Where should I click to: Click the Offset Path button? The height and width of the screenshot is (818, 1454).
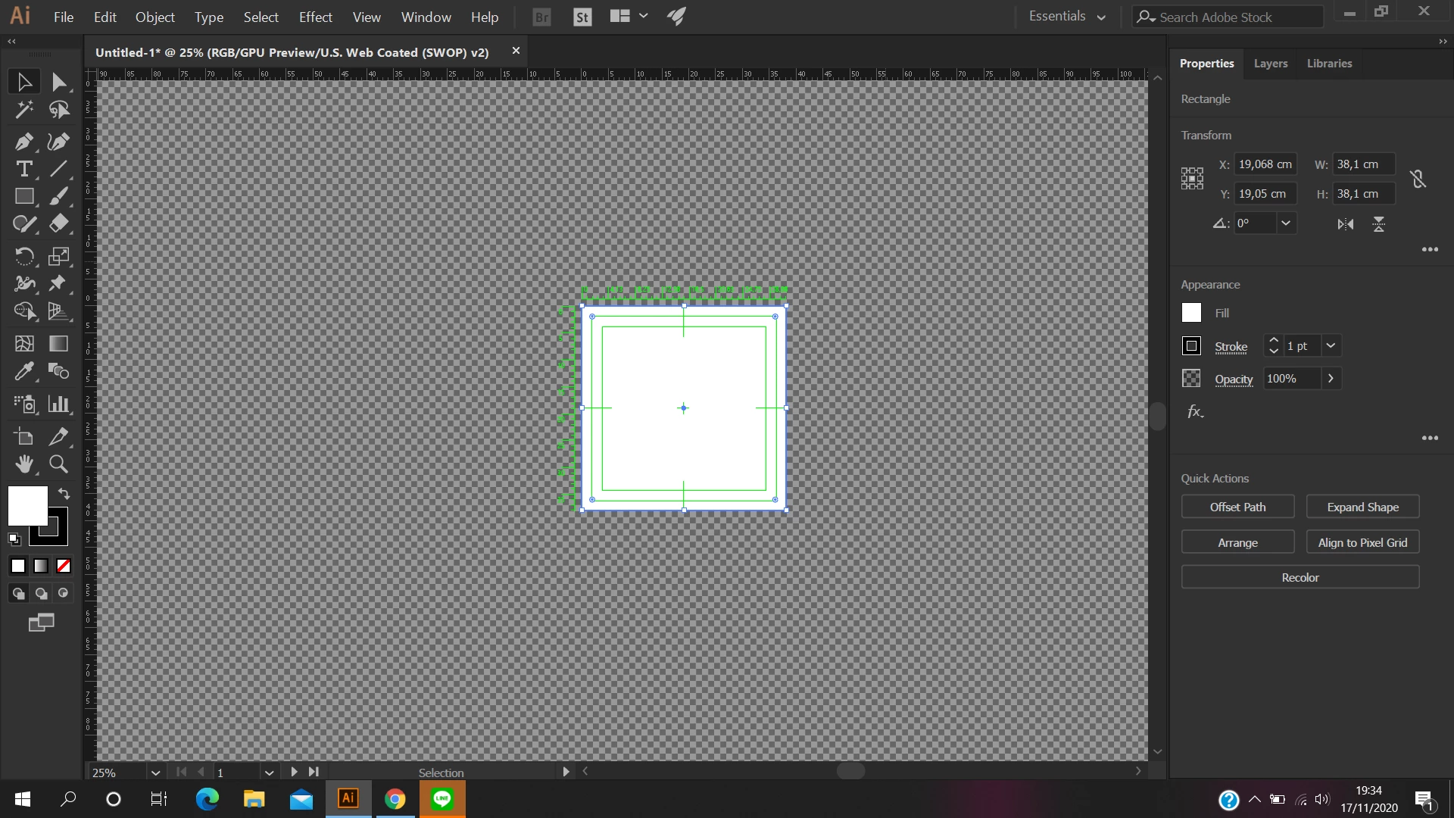click(1237, 507)
